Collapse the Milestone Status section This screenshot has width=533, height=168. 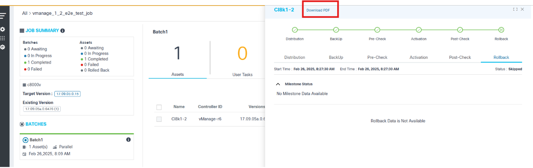(x=278, y=84)
